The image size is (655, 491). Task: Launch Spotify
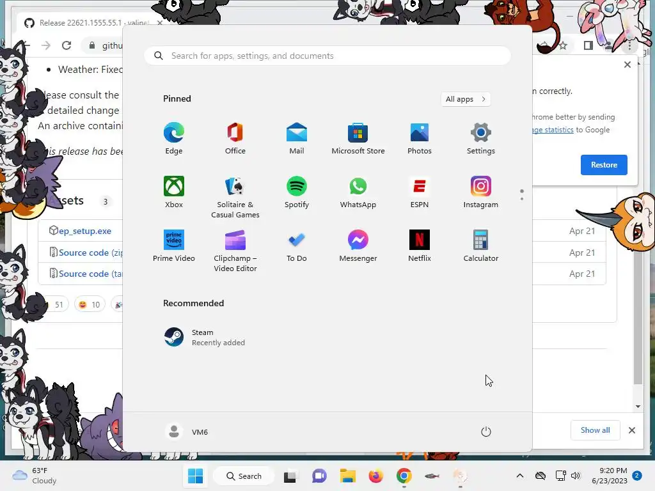(297, 192)
